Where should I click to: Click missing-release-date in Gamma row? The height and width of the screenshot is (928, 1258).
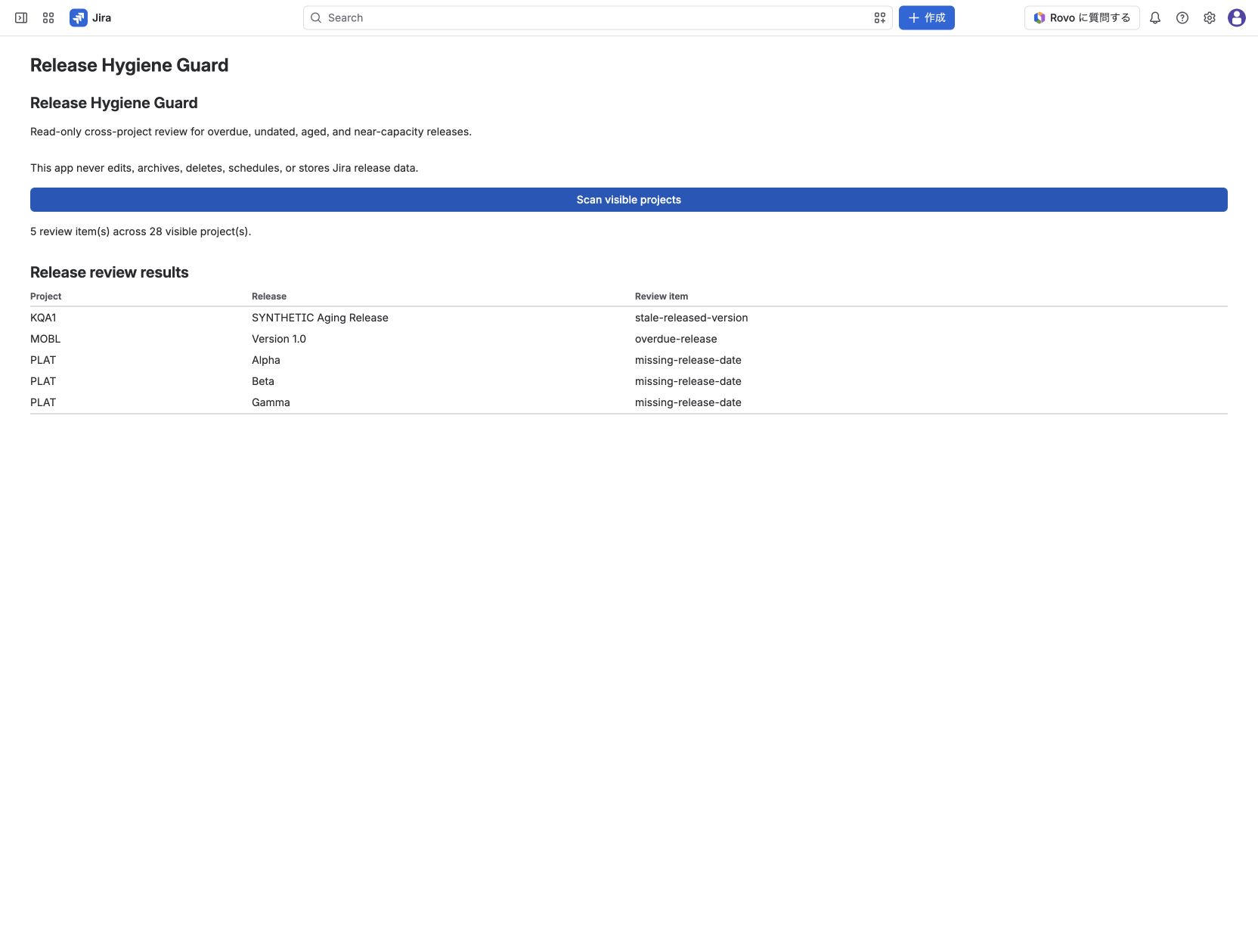[688, 402]
